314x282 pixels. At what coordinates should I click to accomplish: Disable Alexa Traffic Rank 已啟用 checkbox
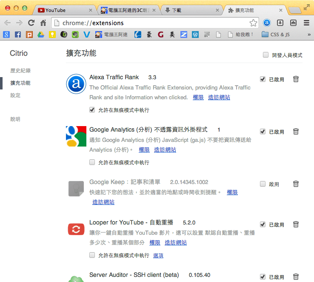coord(263,79)
